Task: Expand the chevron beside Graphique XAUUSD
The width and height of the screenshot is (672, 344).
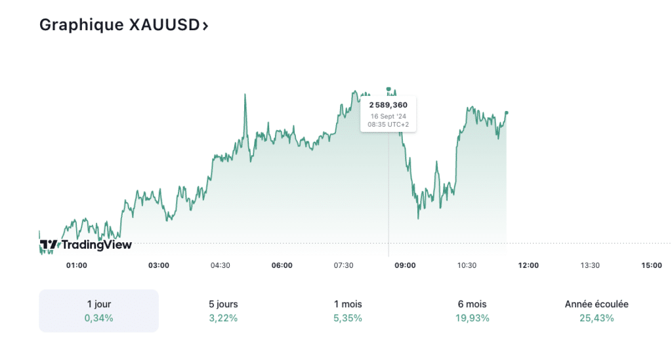Action: tap(205, 26)
